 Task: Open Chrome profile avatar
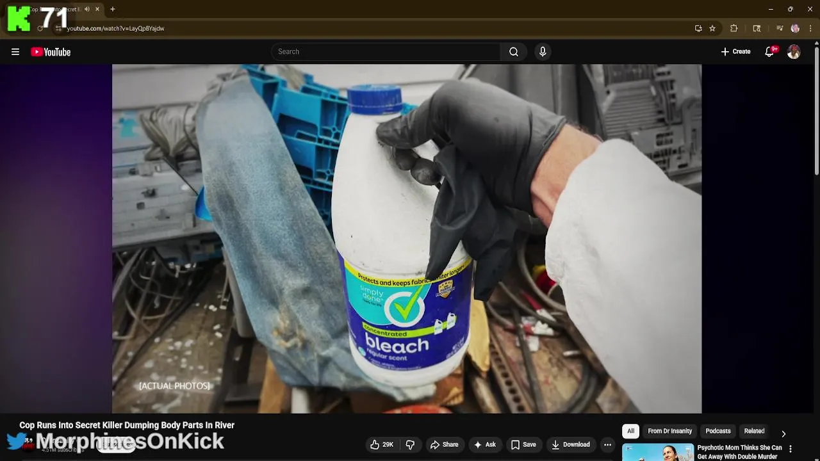(x=795, y=28)
